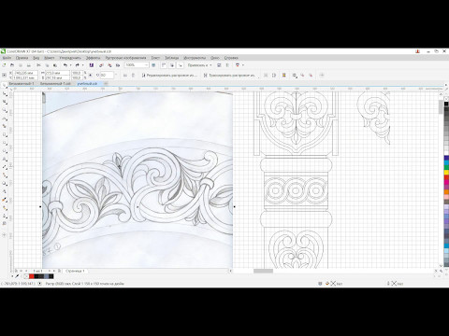Open the Текст menu
The height and width of the screenshot is (336, 449).
coord(155,58)
